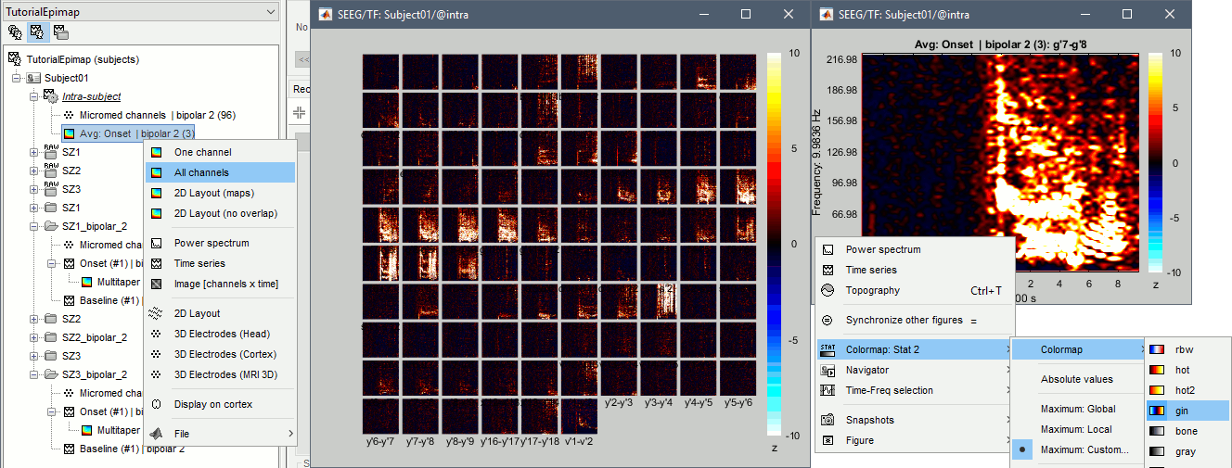This screenshot has height=468, width=1232.
Task: Click the y6-y'7 channel thumbnail map
Action: [379, 416]
